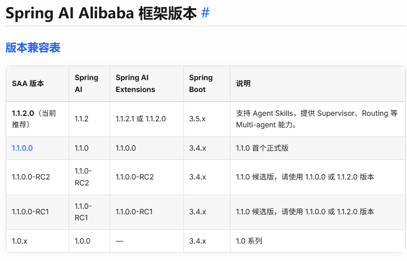Click the 说明 column header
Screen dimensions: 407x261
pyautogui.click(x=318, y=84)
